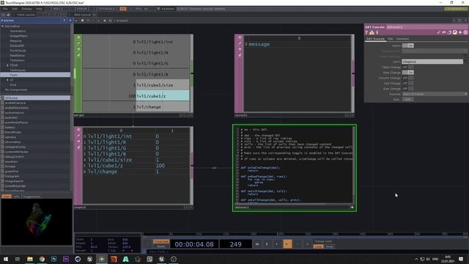The image size is (469, 264).
Task: Toggle the Active parameter switch
Action: [x=408, y=45]
